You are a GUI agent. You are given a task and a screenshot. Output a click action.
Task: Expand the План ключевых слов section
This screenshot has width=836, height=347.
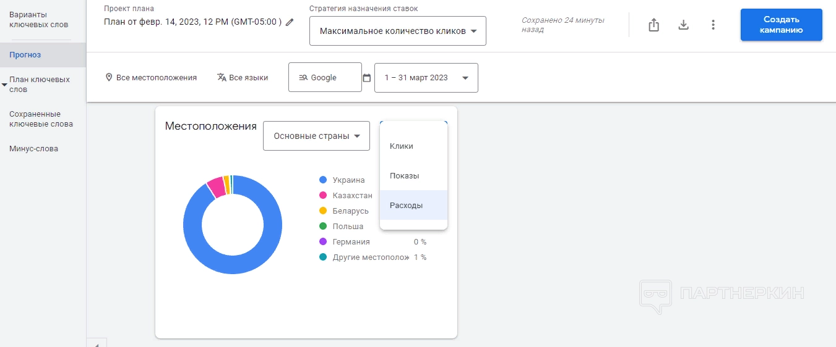tap(5, 85)
